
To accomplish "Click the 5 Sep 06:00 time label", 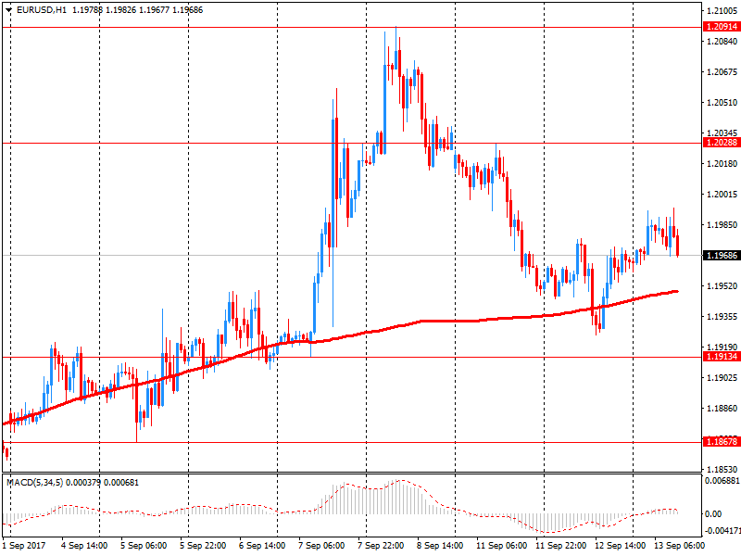I will pos(144,546).
